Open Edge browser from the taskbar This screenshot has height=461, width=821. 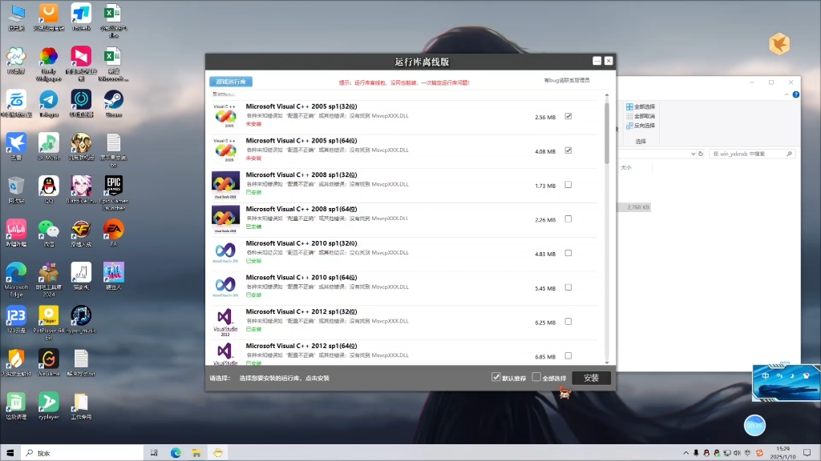[x=176, y=453]
